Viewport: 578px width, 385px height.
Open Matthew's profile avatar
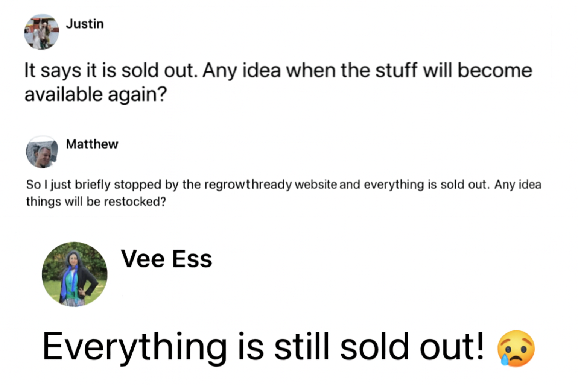(x=42, y=152)
